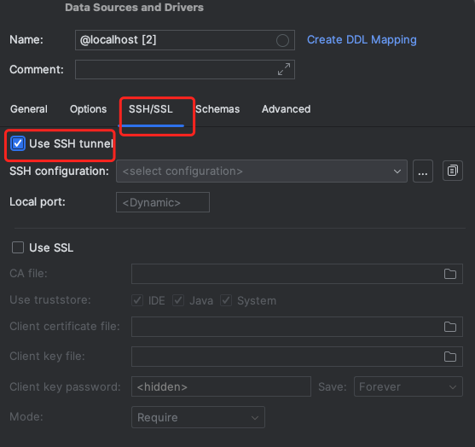Click the Client key password field
Image resolution: width=475 pixels, height=447 pixels.
(221, 386)
